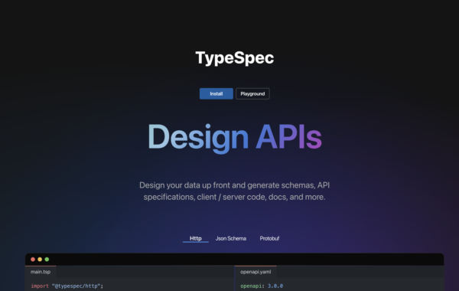Click the openapi key in yaml pane
The height and width of the screenshot is (291, 459).
[252, 286]
